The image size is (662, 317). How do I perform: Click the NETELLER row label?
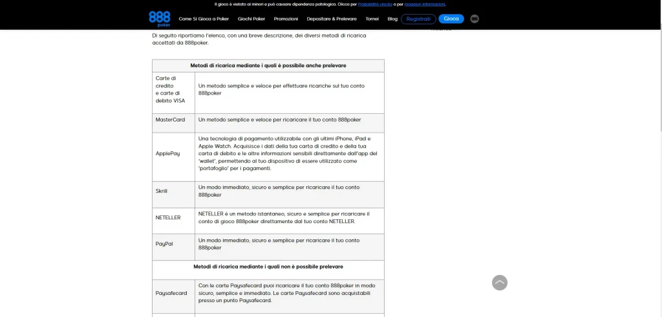(168, 217)
